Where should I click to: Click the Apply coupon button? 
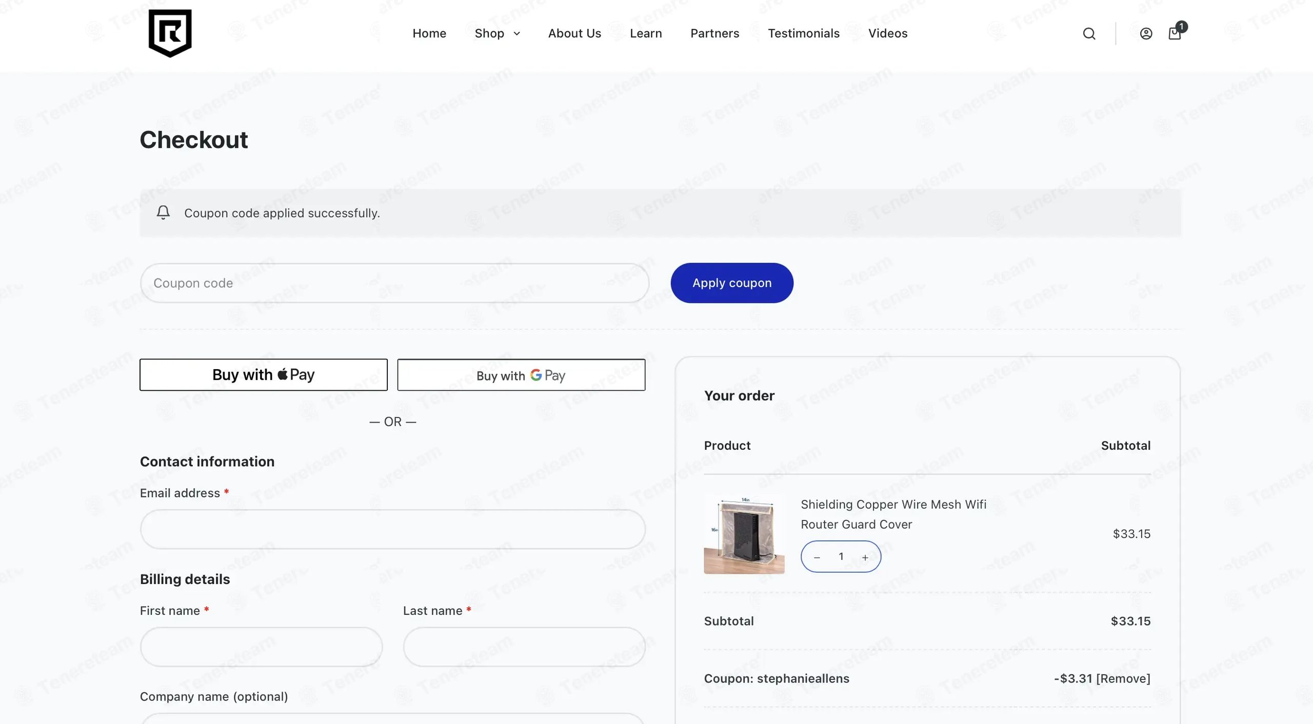pos(732,283)
